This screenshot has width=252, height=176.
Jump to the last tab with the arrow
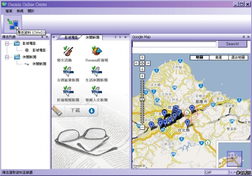[x=126, y=37]
